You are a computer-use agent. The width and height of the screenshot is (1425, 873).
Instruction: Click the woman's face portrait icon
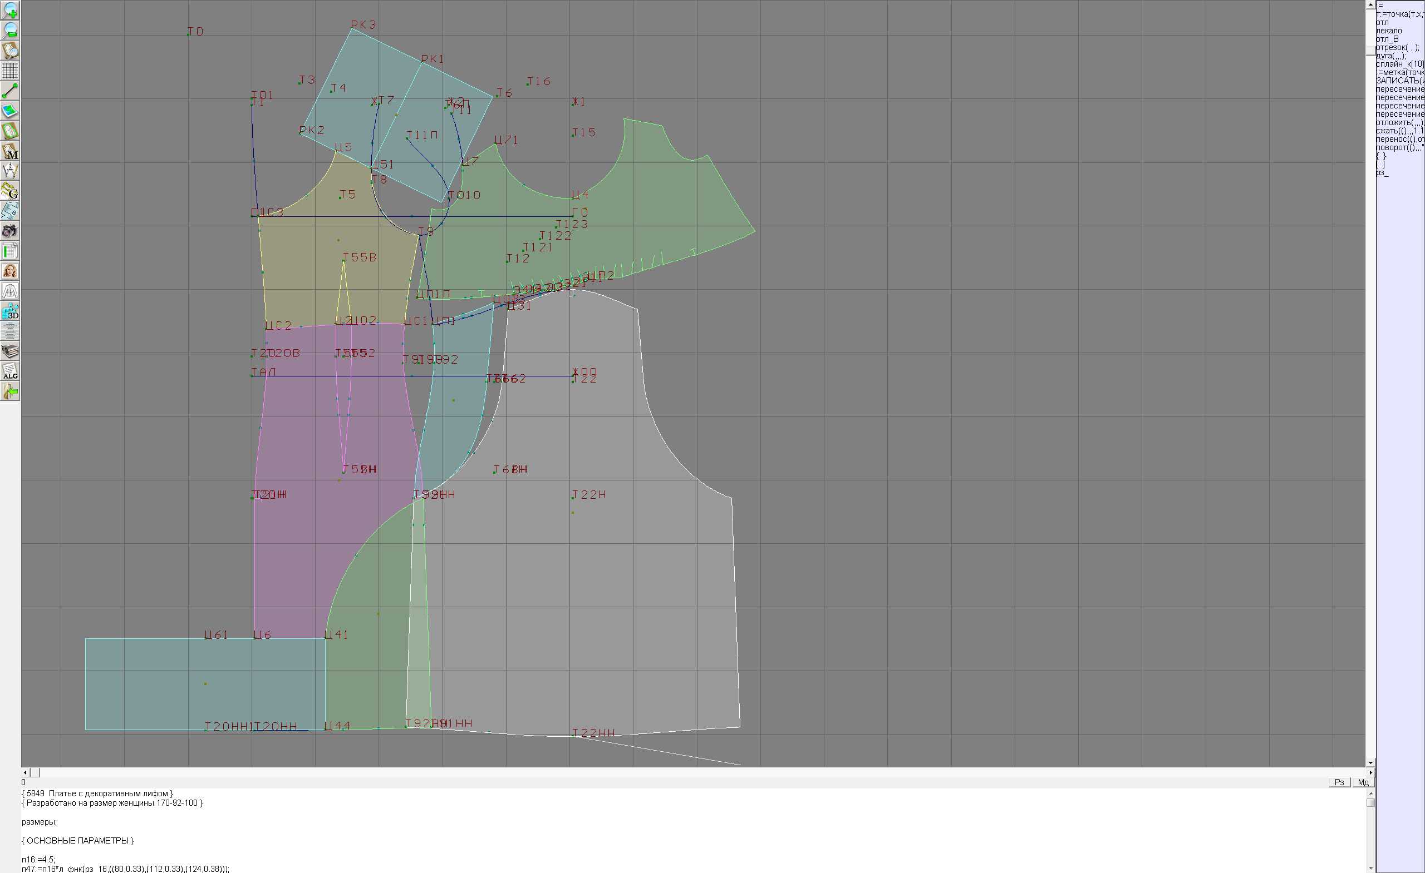[x=10, y=271]
